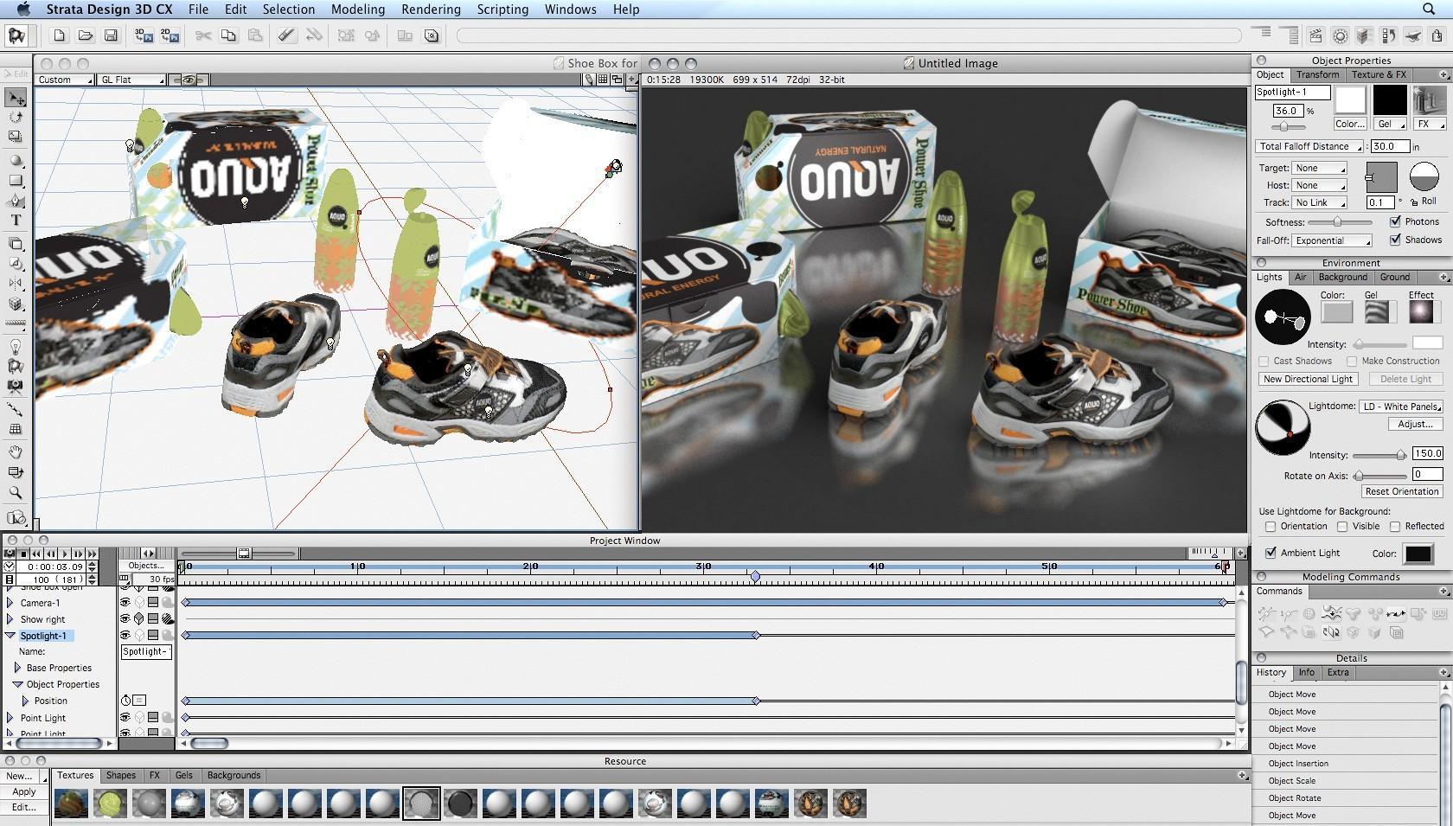Select the Point Light bulb tool
This screenshot has width=1453, height=826.
[x=16, y=346]
